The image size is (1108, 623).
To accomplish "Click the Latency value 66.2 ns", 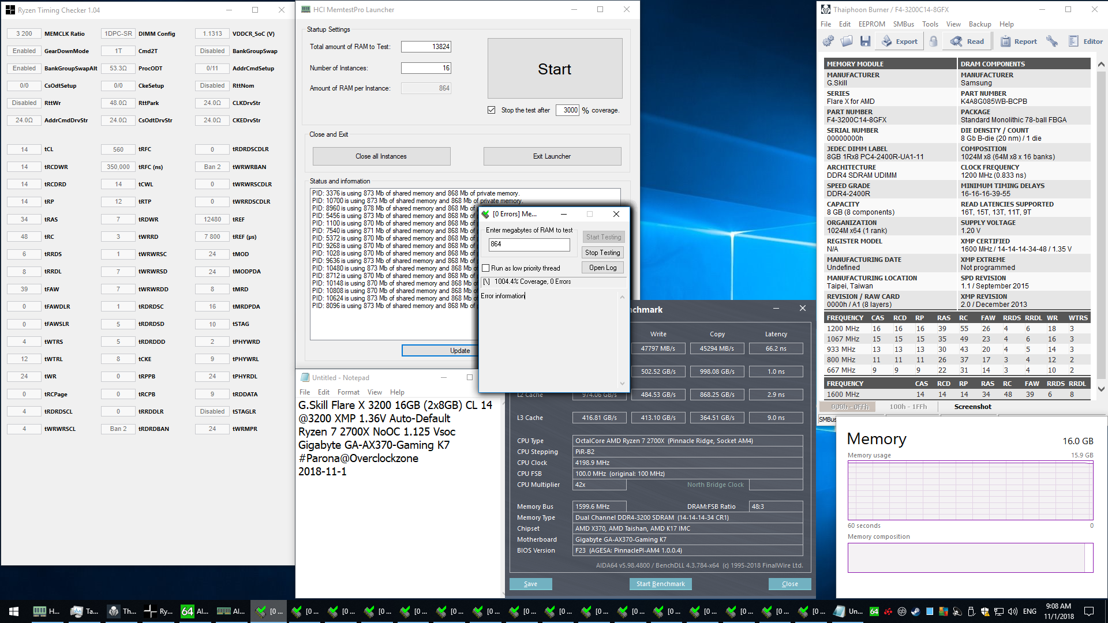I will click(x=776, y=348).
